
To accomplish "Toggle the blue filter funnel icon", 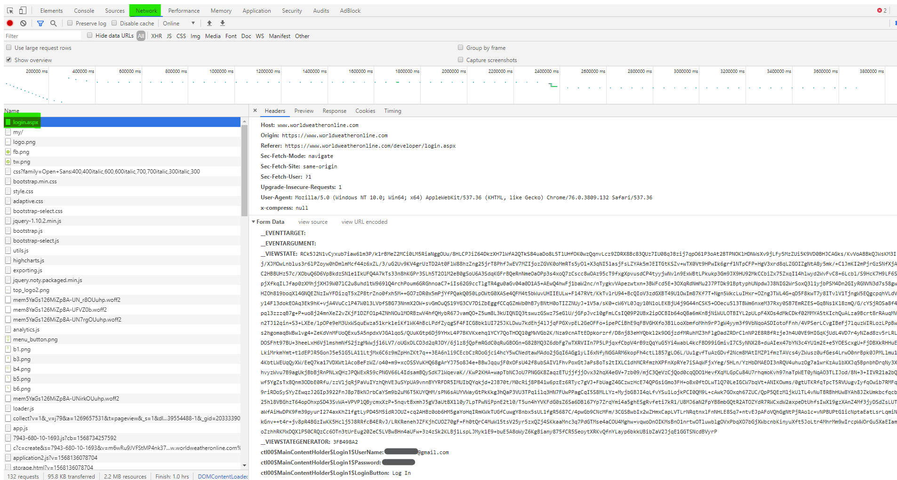I will click(40, 23).
